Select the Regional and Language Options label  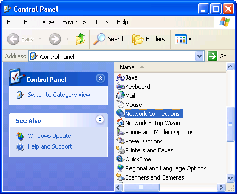click(x=166, y=168)
